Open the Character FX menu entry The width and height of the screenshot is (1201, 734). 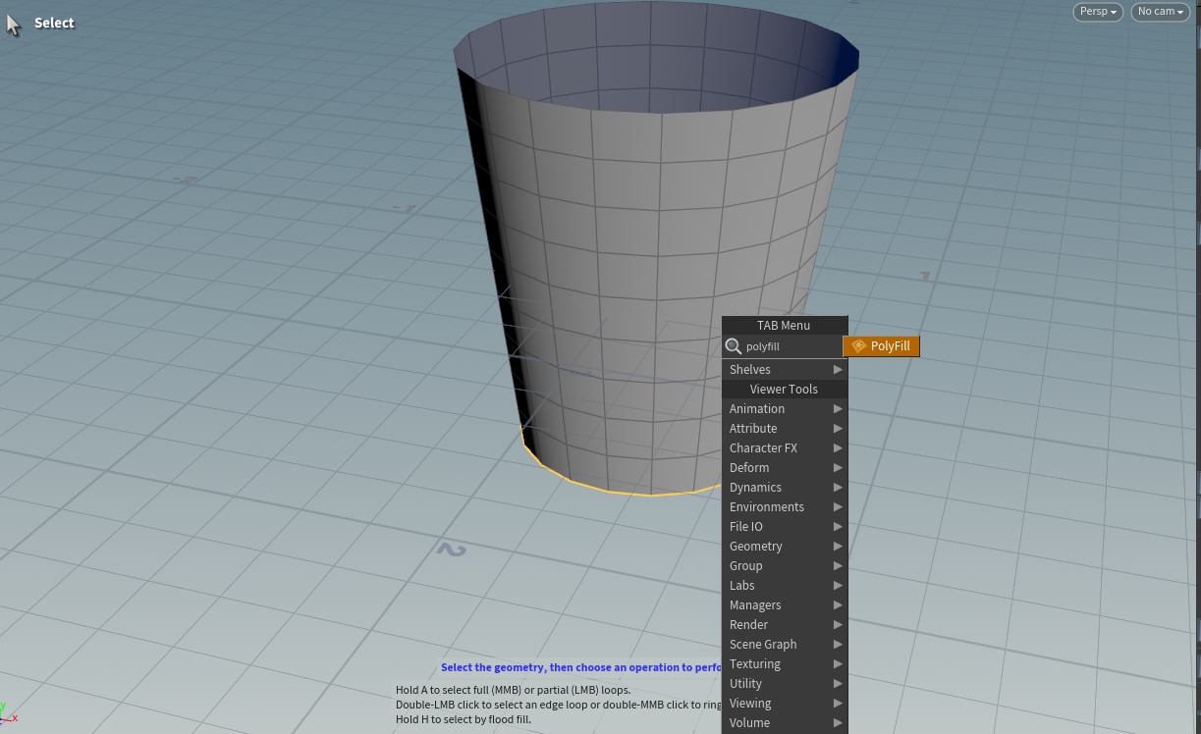coord(784,447)
